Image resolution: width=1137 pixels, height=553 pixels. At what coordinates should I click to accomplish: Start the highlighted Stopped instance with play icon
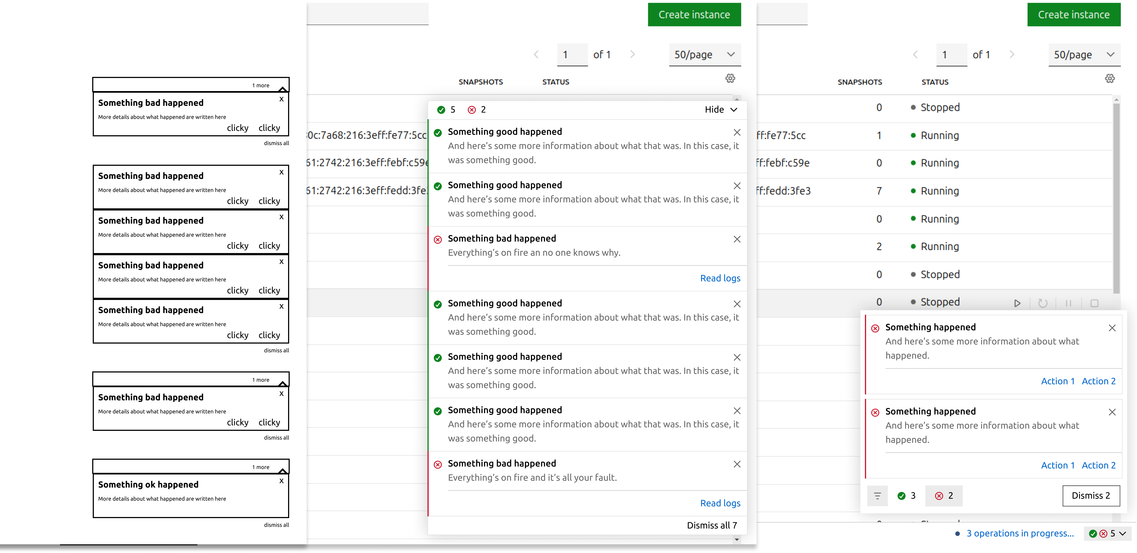(x=1017, y=303)
